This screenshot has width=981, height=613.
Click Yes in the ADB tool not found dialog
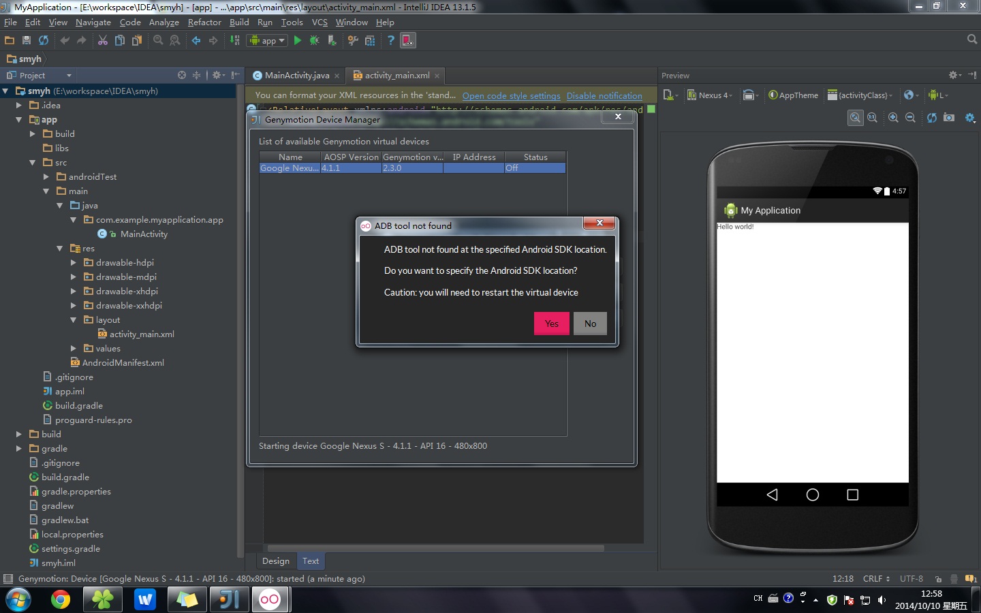click(551, 324)
